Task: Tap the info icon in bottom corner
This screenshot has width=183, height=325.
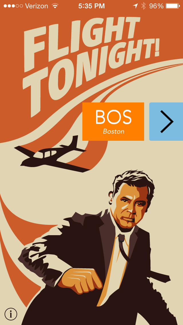Action: coord(11,314)
